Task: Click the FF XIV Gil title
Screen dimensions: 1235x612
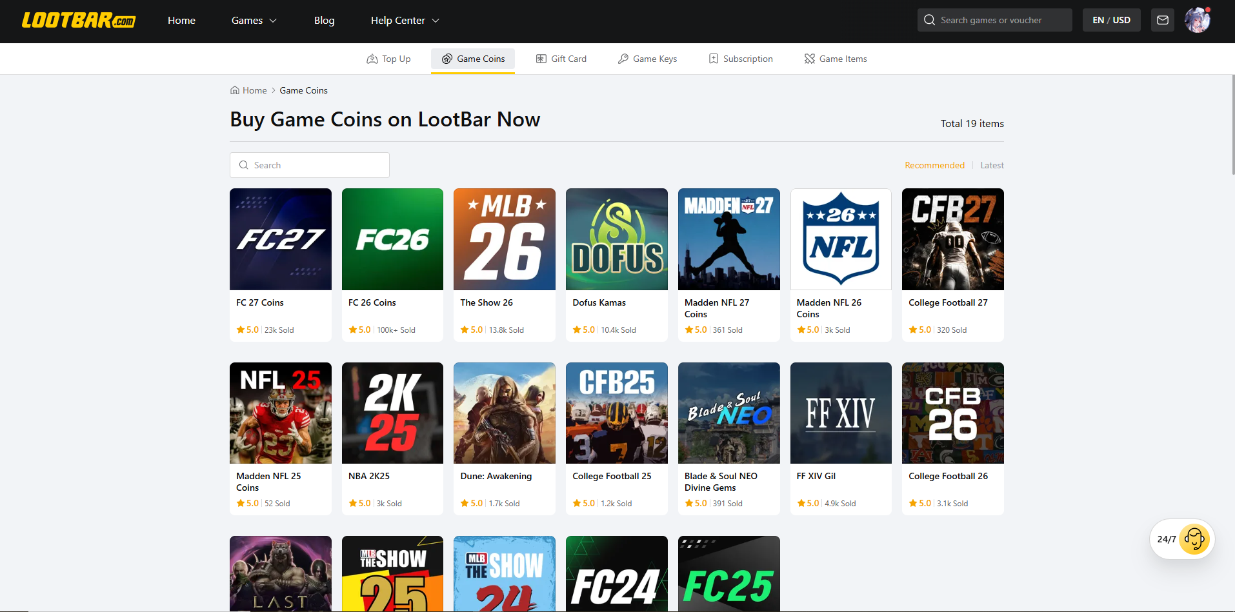Action: [816, 476]
